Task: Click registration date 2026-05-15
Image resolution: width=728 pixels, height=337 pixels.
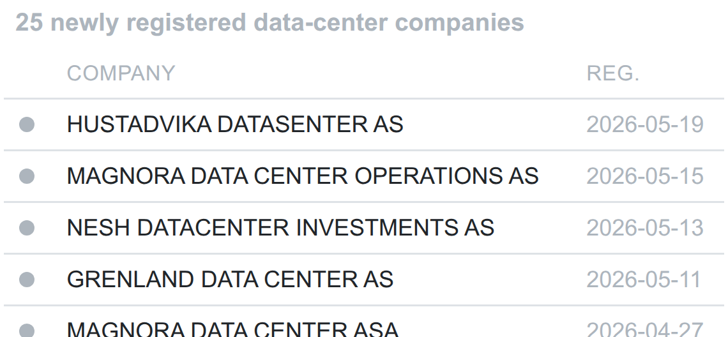Action: (x=646, y=176)
